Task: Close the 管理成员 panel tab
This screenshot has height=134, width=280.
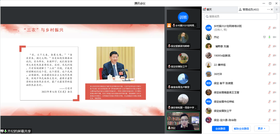Action: click(272, 10)
